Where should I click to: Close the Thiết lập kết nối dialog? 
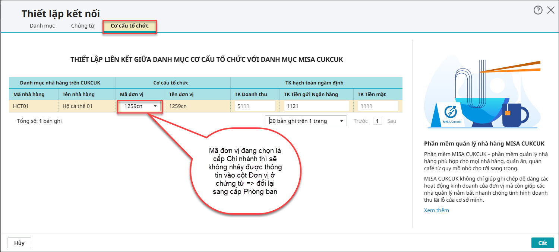[550, 10]
